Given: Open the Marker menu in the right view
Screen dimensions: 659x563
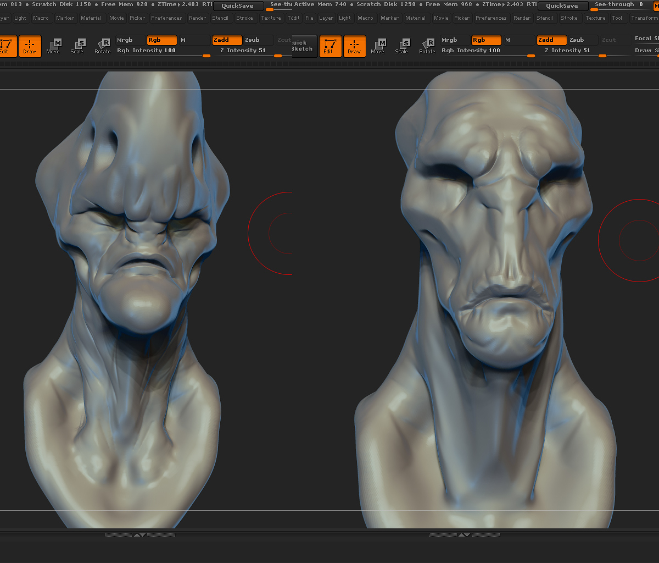Looking at the screenshot, I should pyautogui.click(x=390, y=18).
